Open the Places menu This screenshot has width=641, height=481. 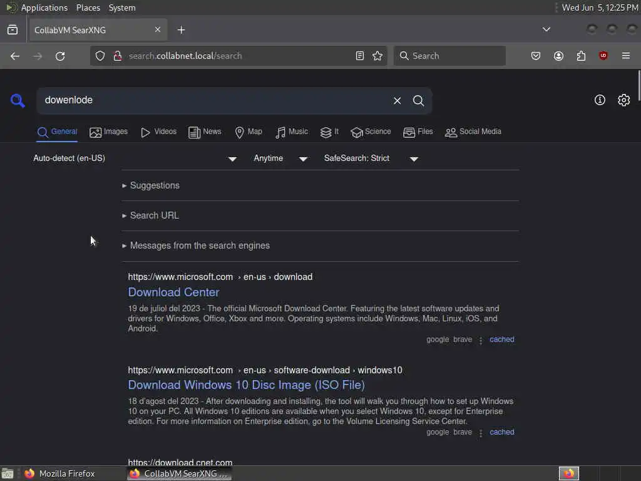(88, 8)
